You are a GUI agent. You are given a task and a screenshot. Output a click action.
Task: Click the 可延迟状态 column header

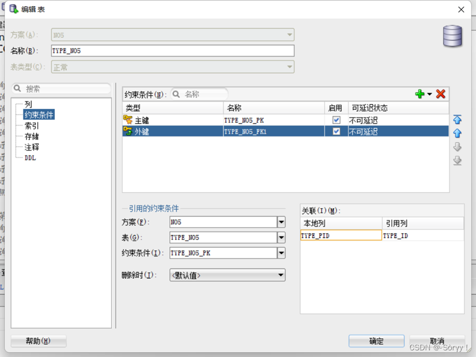[x=398, y=108]
